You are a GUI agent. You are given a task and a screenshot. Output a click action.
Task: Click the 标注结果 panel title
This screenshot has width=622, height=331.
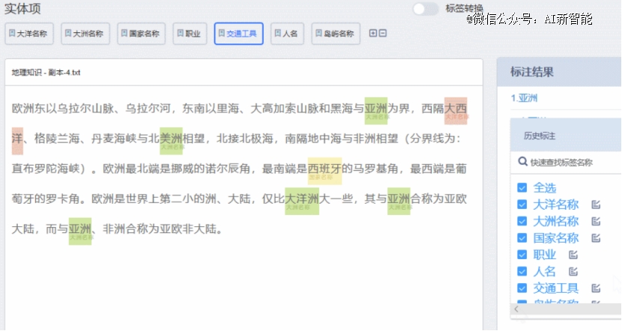point(531,72)
